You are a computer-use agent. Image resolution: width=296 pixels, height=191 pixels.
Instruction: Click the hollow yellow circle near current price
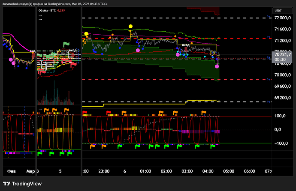point(212,53)
